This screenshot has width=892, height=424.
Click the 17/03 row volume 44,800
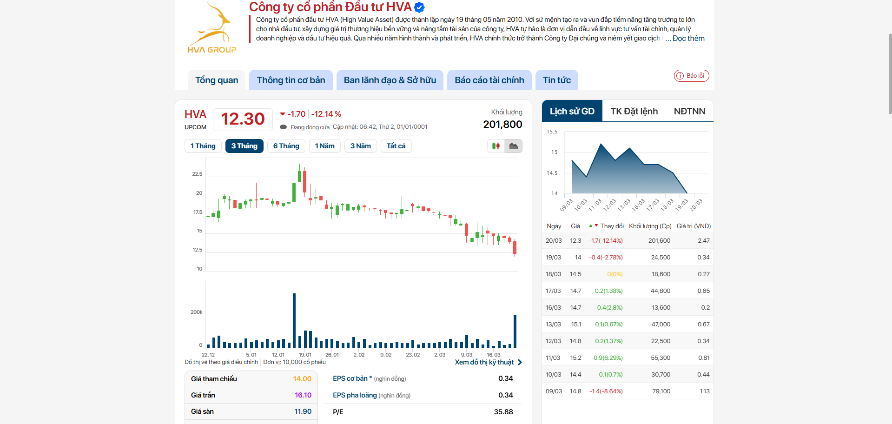(661, 291)
